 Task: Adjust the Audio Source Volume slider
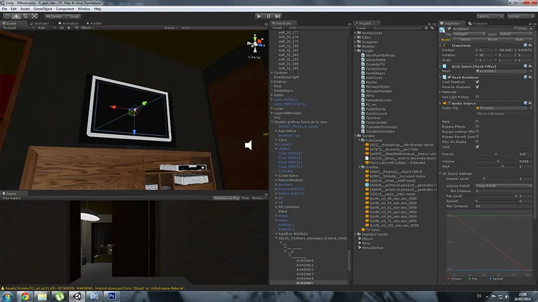(x=496, y=161)
